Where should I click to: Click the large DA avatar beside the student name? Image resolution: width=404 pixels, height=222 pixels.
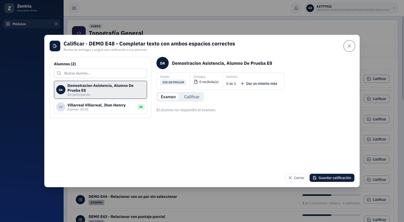point(163,63)
